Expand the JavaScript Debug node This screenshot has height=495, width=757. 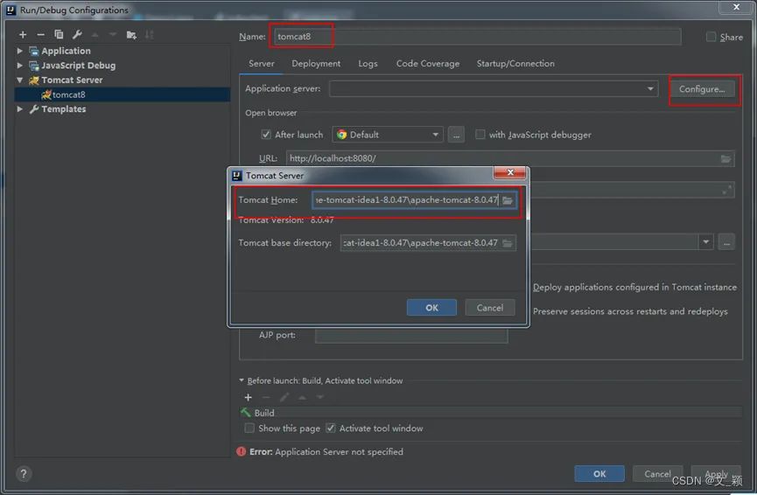[x=20, y=65]
